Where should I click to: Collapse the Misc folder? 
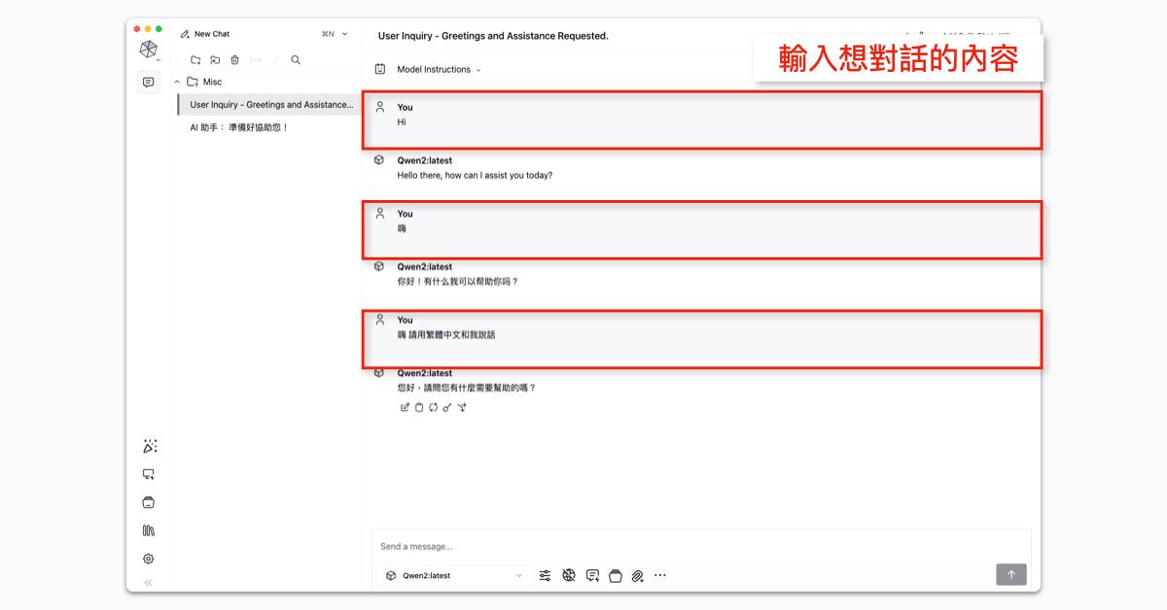pos(177,83)
